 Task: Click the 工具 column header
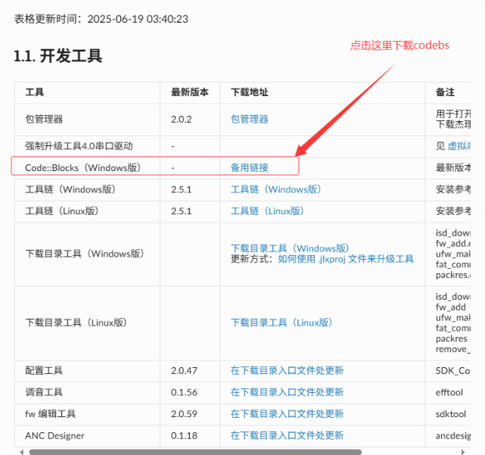tap(34, 92)
